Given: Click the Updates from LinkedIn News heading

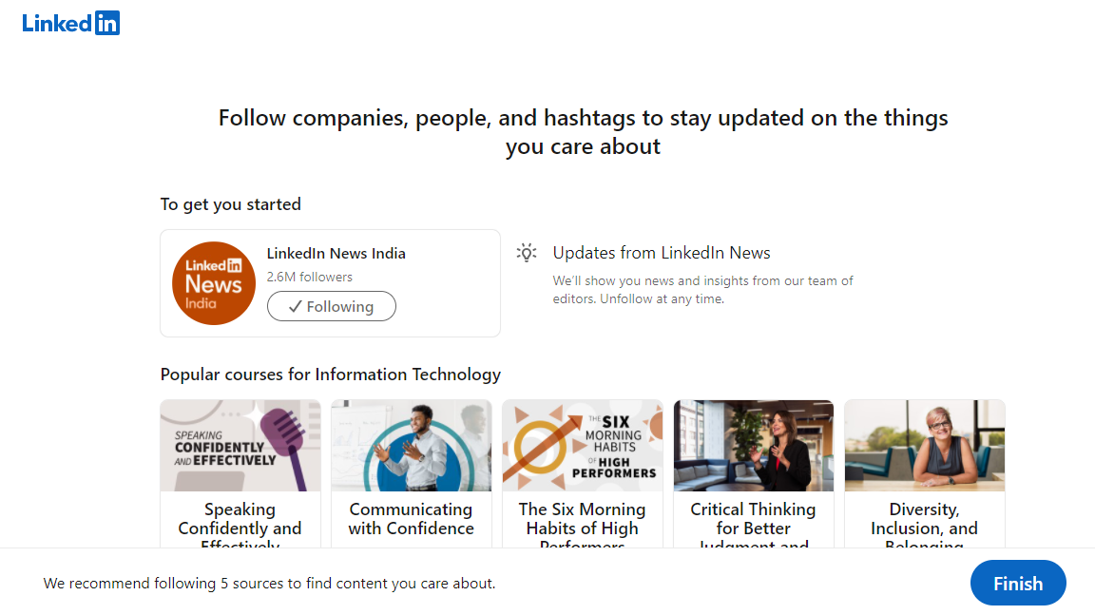Looking at the screenshot, I should tap(662, 252).
